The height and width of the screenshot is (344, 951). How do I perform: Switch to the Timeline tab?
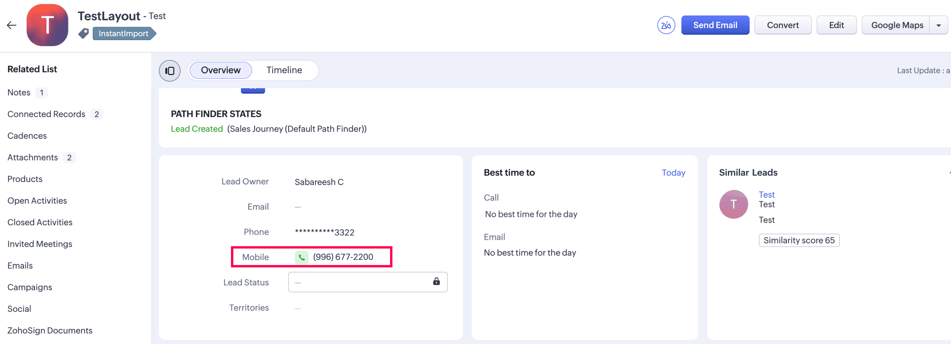coord(284,70)
